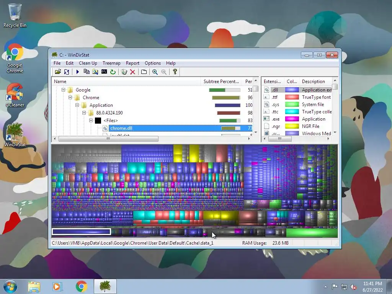
Task: Click the white-outlined highlighted block in treemap
Action: tap(81, 232)
